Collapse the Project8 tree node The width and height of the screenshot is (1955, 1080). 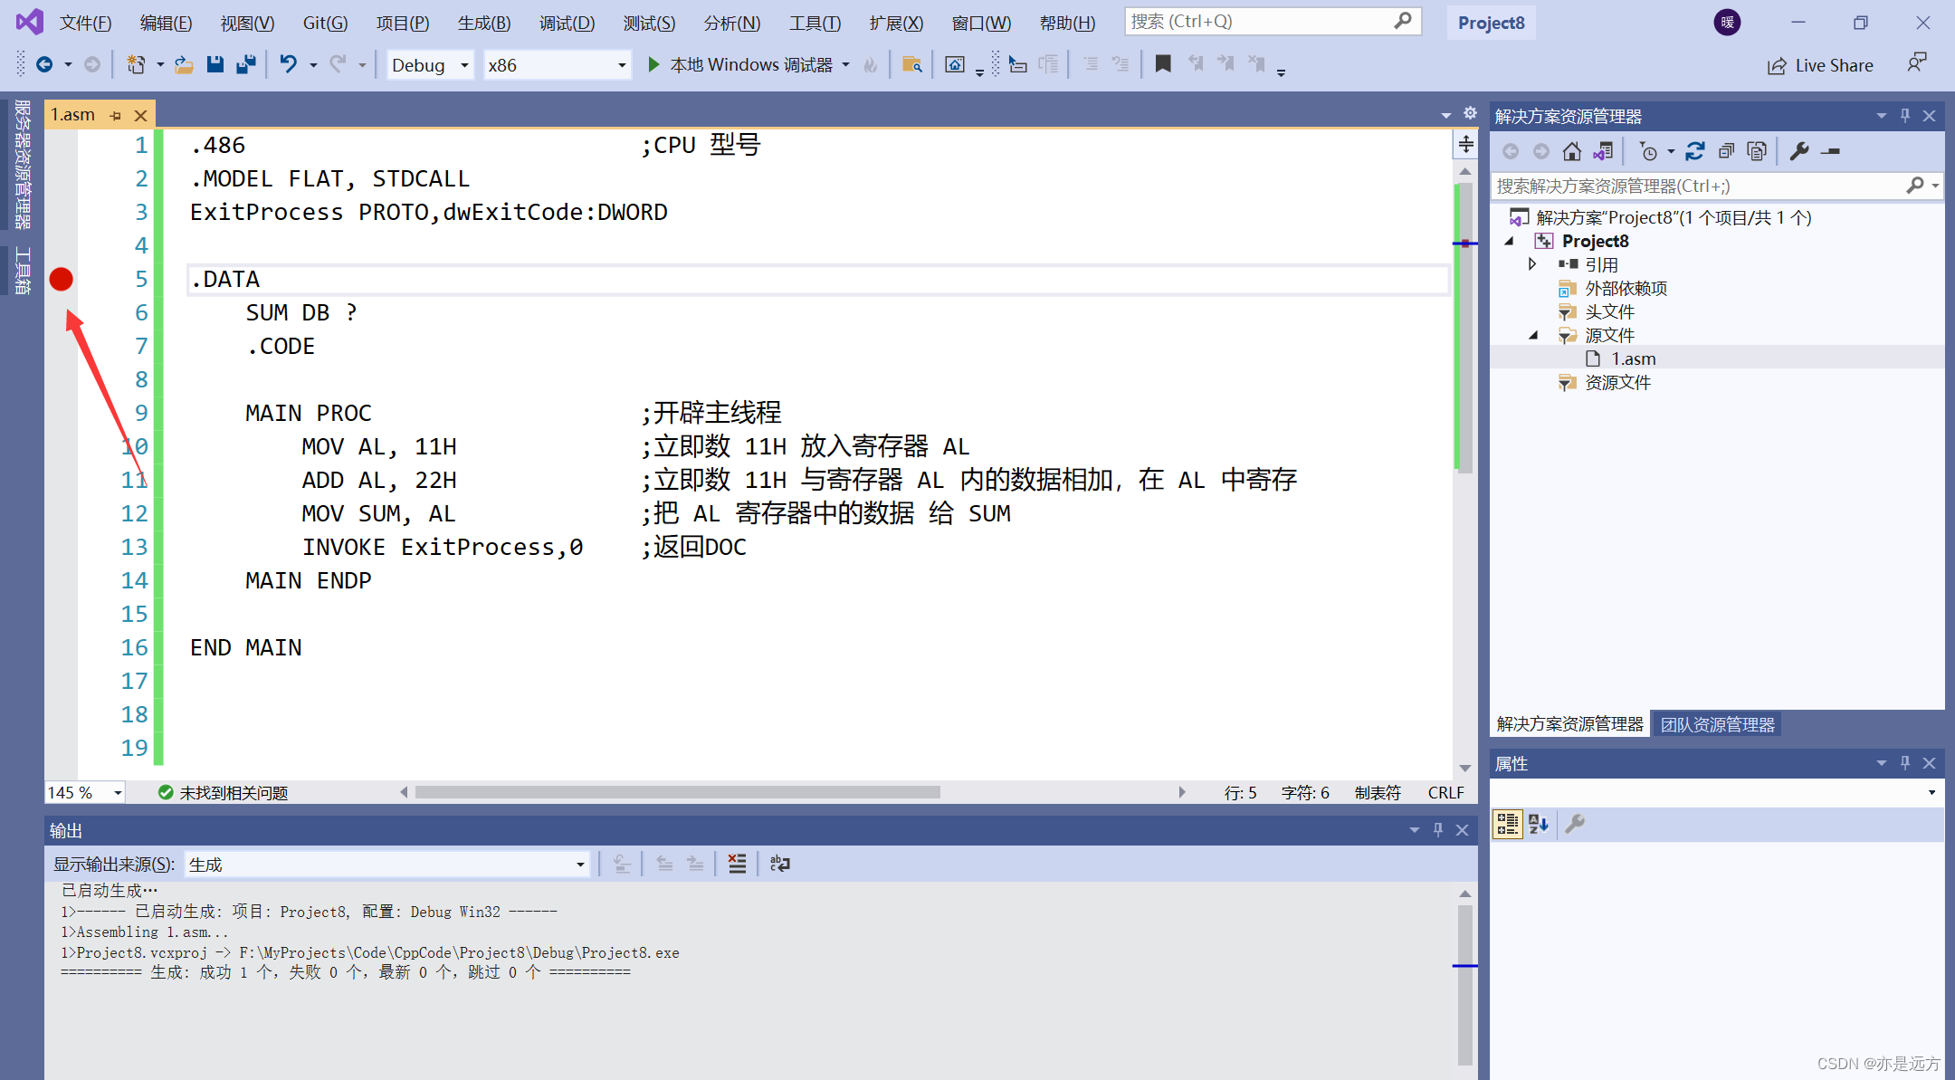[x=1509, y=241]
